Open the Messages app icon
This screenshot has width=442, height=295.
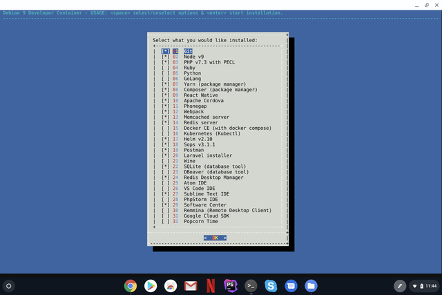pos(291,286)
